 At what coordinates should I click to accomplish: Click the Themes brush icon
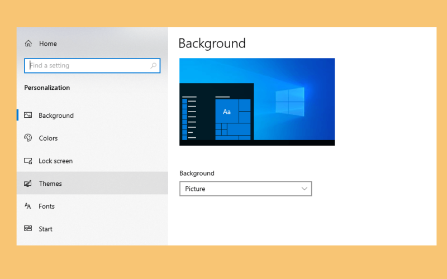[28, 184]
